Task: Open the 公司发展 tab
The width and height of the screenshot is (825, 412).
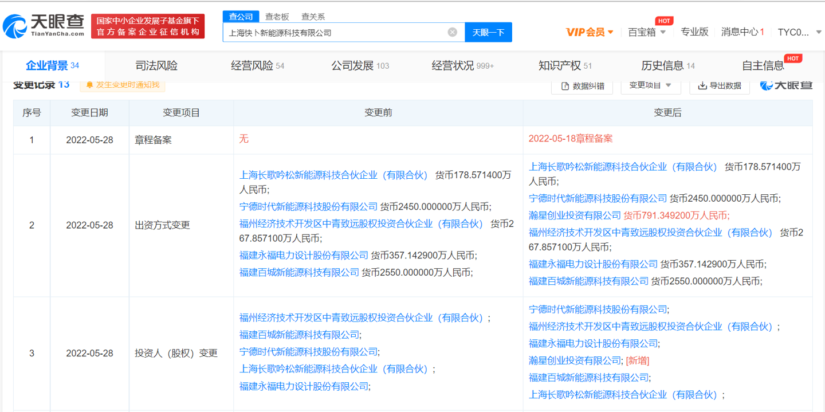Action: click(x=360, y=65)
